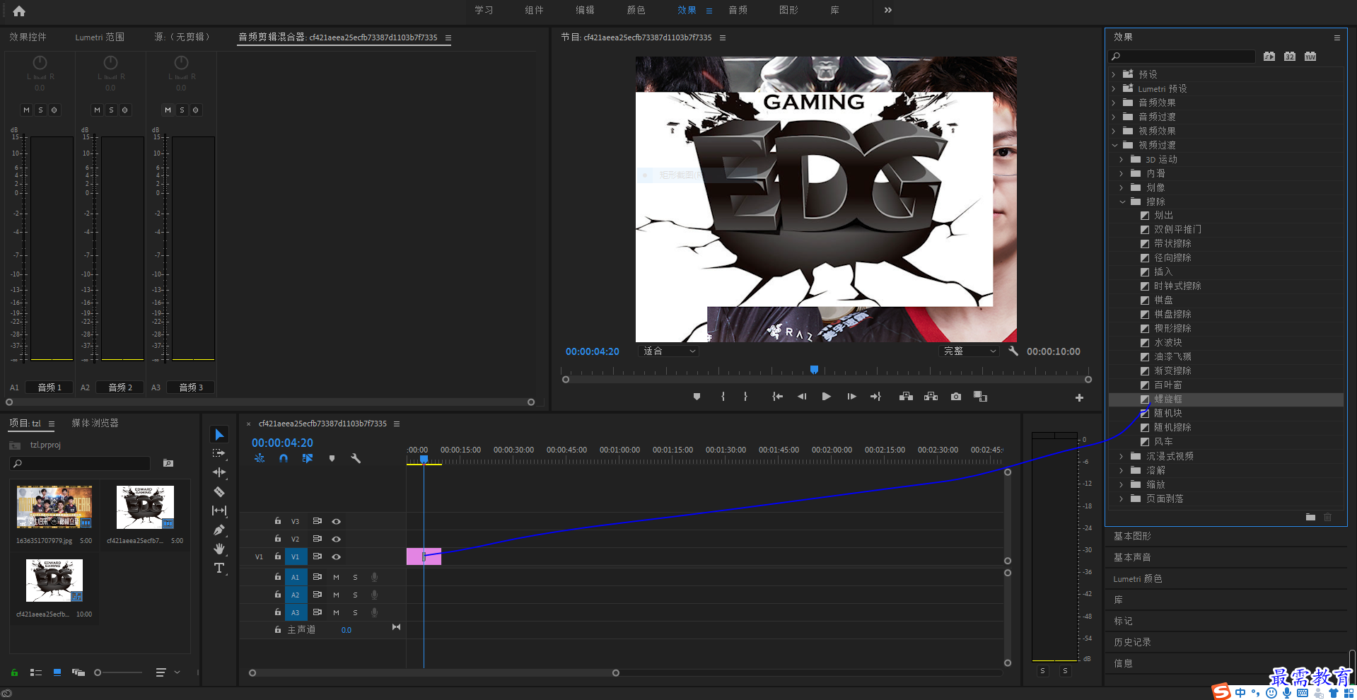
Task: Open the 适合 zoom dropdown
Action: (668, 351)
